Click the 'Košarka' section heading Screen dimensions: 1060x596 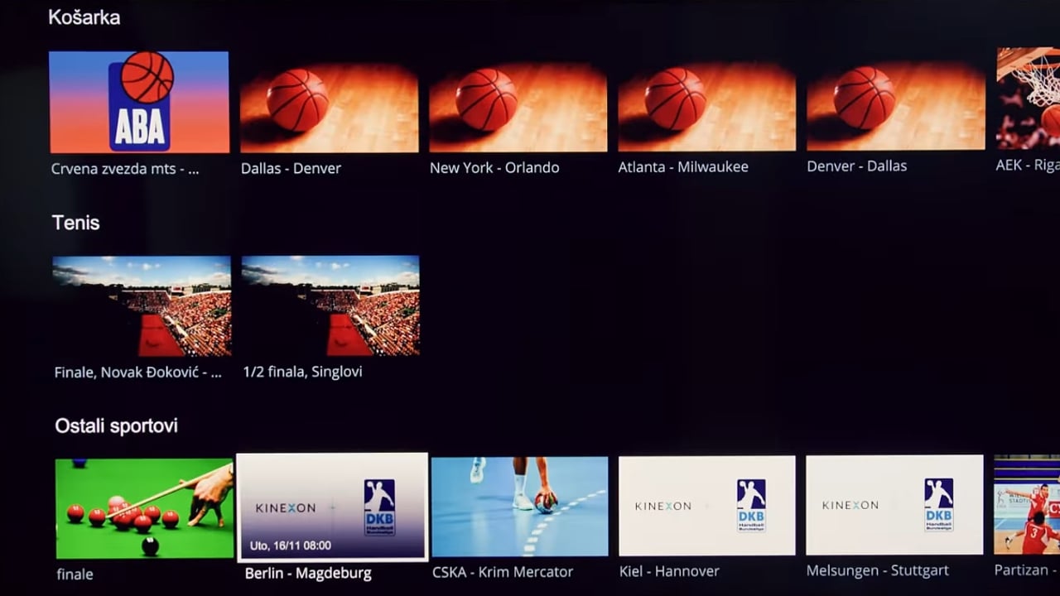[84, 17]
